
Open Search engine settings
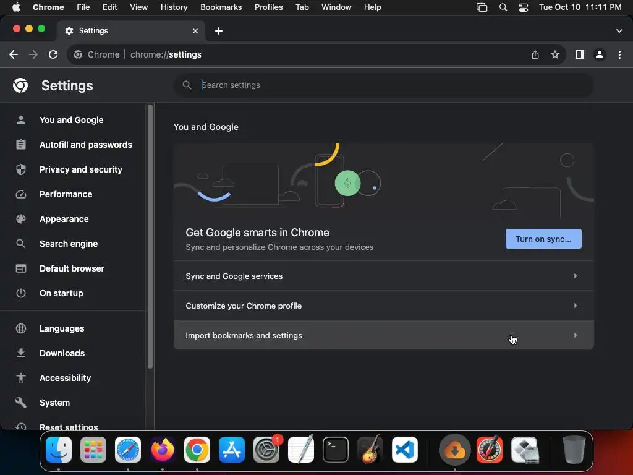click(x=69, y=244)
